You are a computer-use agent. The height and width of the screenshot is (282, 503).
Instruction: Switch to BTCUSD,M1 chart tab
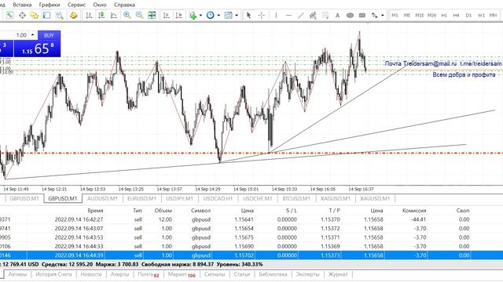point(296,198)
